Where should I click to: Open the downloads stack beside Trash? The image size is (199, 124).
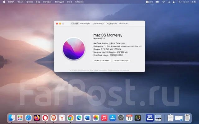tap(179, 118)
